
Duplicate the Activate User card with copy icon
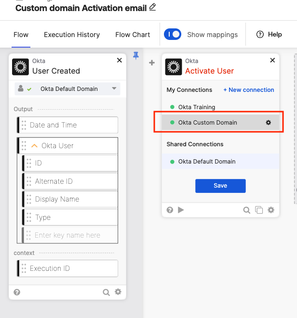coord(259,210)
